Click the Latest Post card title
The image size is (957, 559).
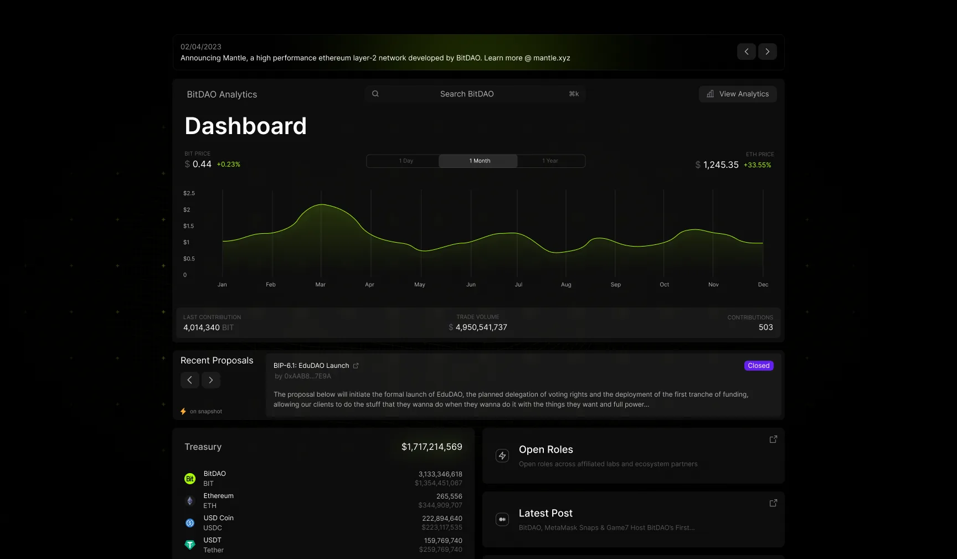[546, 513]
